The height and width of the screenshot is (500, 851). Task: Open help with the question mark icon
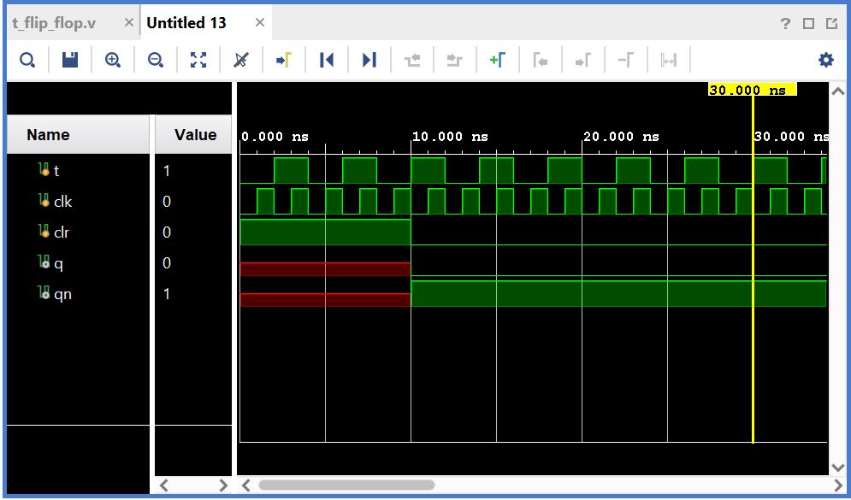tap(786, 24)
